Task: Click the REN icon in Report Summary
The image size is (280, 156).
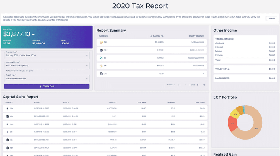Action: point(100,50)
